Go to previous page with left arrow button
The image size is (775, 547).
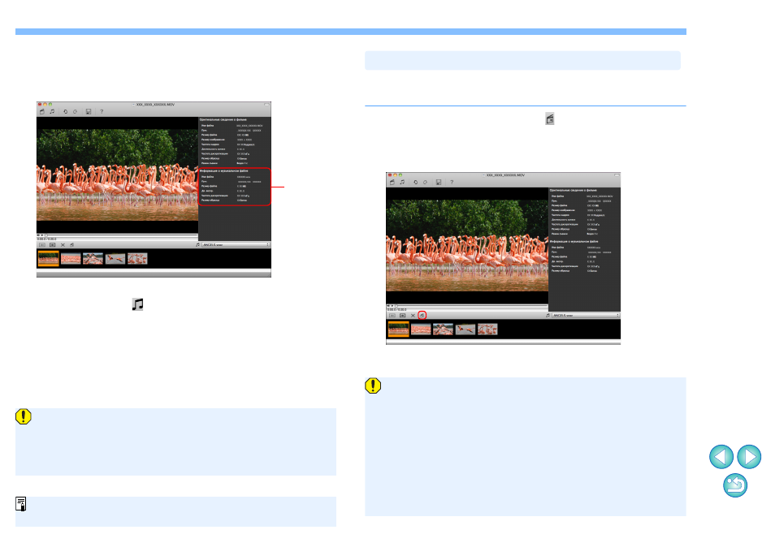(721, 457)
